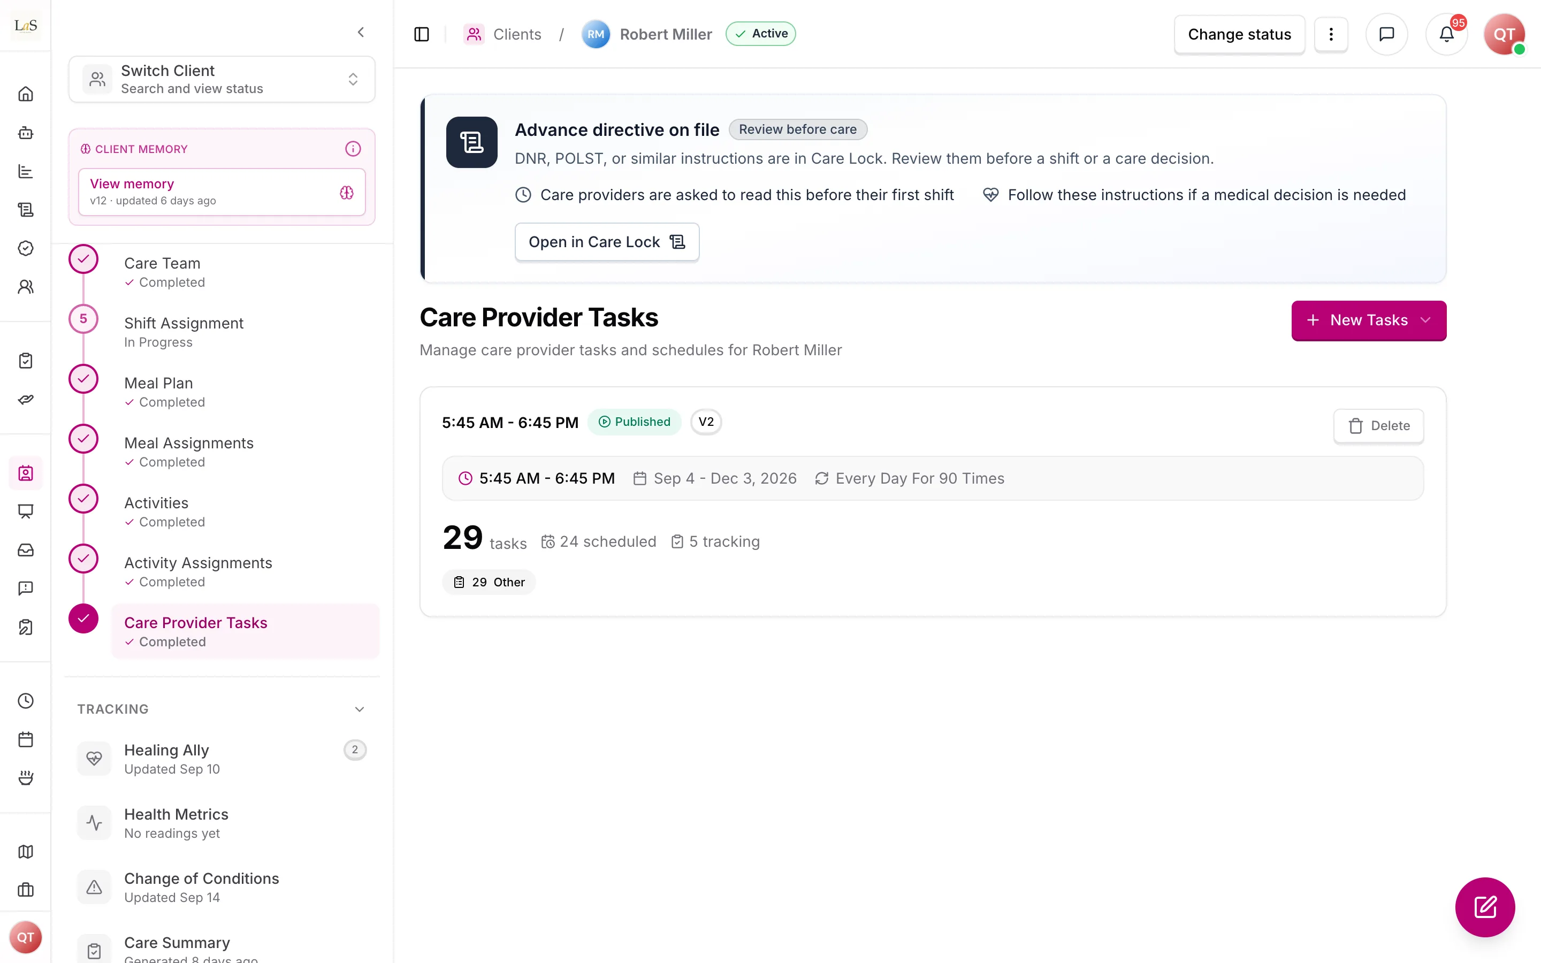
Task: Click the Published status badge
Action: (x=634, y=422)
